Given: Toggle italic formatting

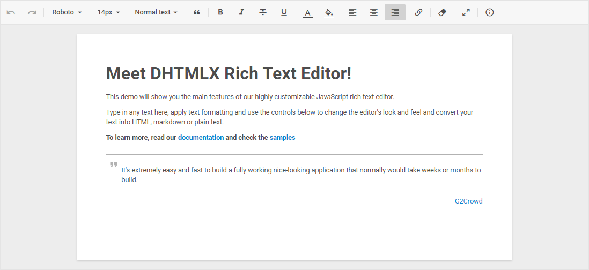Looking at the screenshot, I should pyautogui.click(x=241, y=12).
